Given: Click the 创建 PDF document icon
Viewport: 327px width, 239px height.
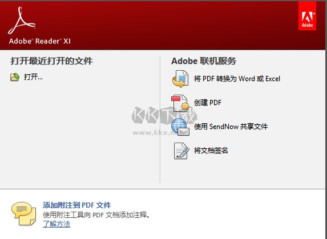Looking at the screenshot, I should pos(180,103).
